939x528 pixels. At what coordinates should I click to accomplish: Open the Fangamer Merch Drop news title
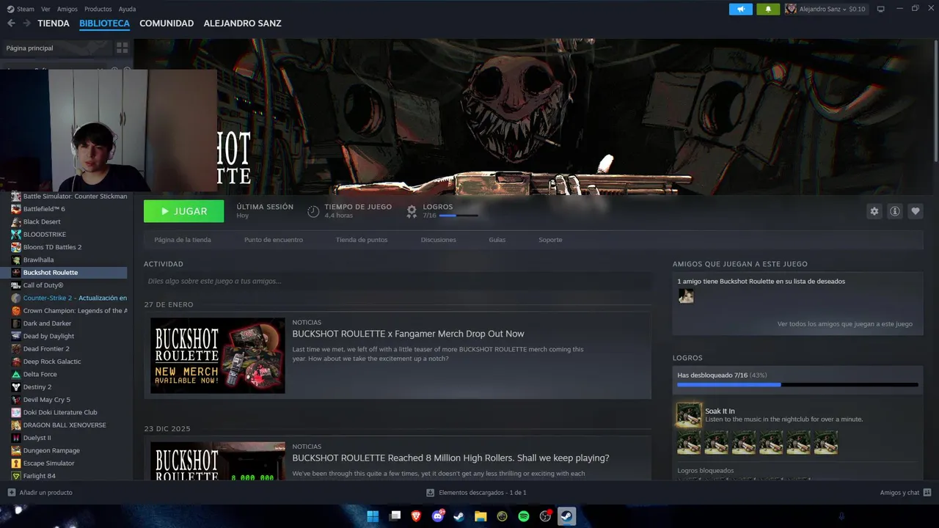[x=408, y=334]
